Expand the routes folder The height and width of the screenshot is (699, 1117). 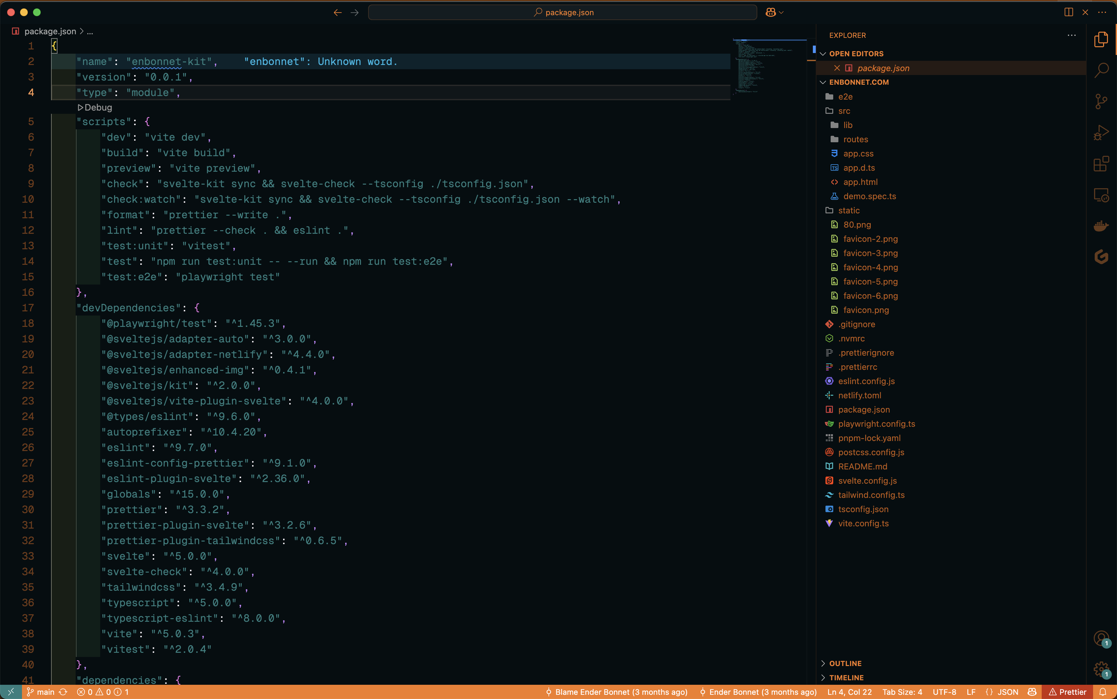855,140
